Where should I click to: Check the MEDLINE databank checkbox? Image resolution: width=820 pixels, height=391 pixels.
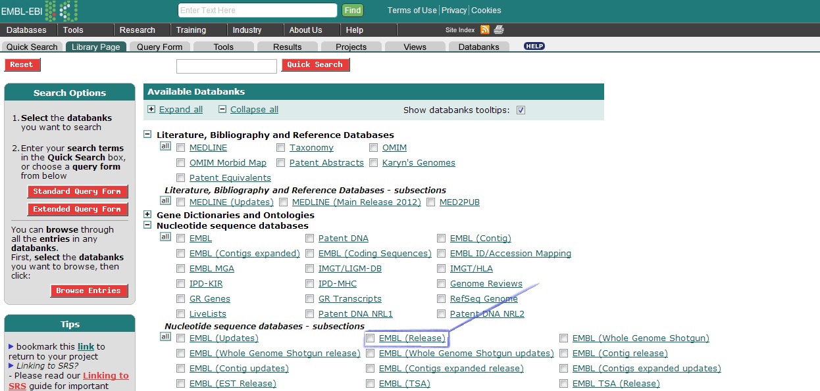[x=181, y=148]
